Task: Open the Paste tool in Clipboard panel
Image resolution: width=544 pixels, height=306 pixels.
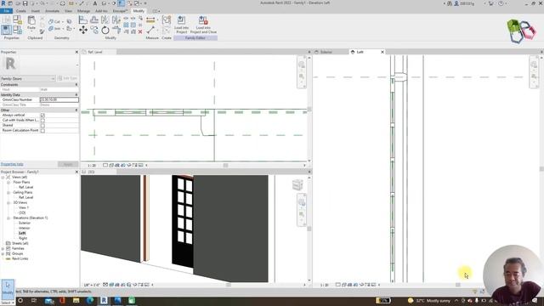Action: click(31, 23)
